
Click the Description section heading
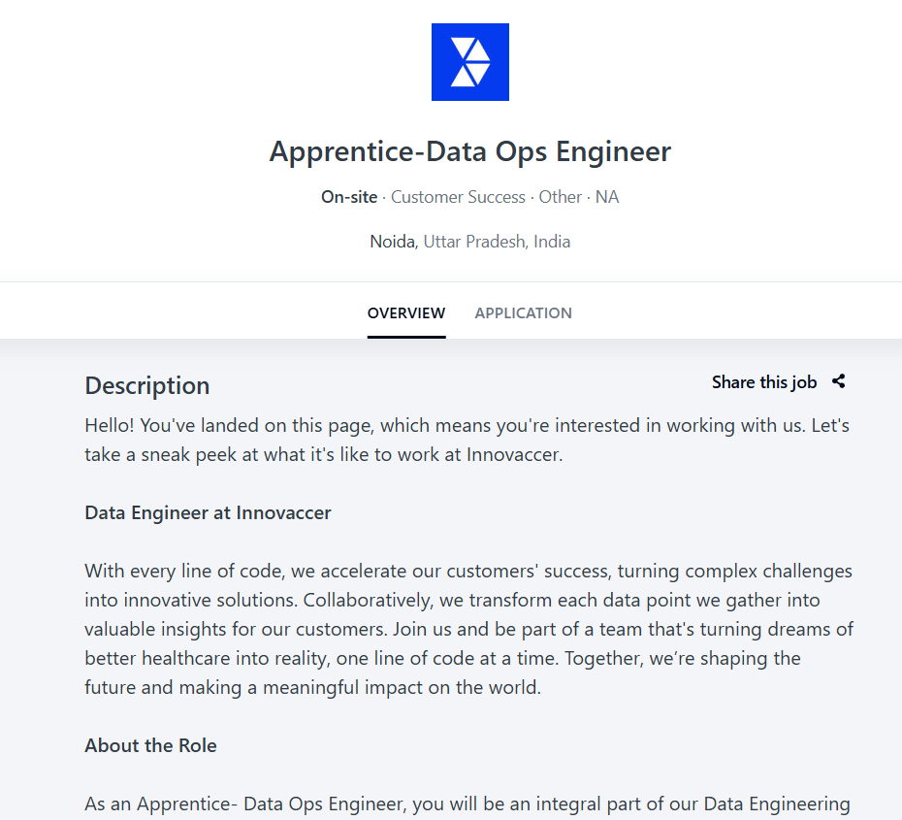coord(147,385)
